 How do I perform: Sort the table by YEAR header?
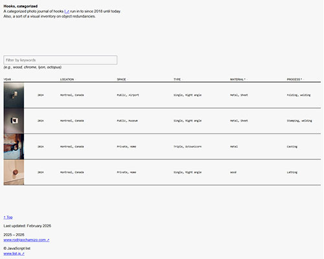point(7,80)
